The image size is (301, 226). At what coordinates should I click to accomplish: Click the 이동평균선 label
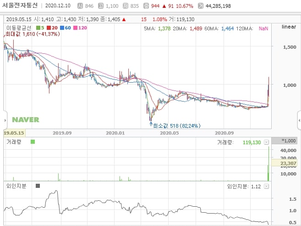[x=19, y=28]
